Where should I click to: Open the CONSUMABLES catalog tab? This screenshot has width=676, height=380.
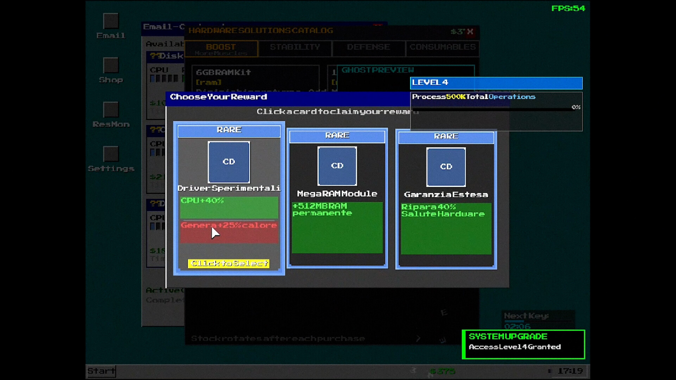(442, 47)
